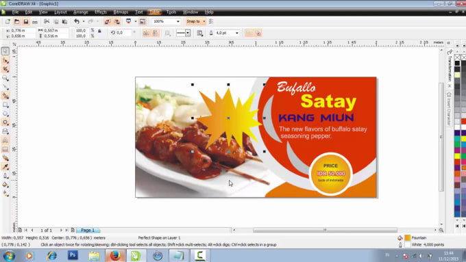Pick the yellow swatch in color palette
Image resolution: width=466 pixels, height=262 pixels.
point(457,156)
